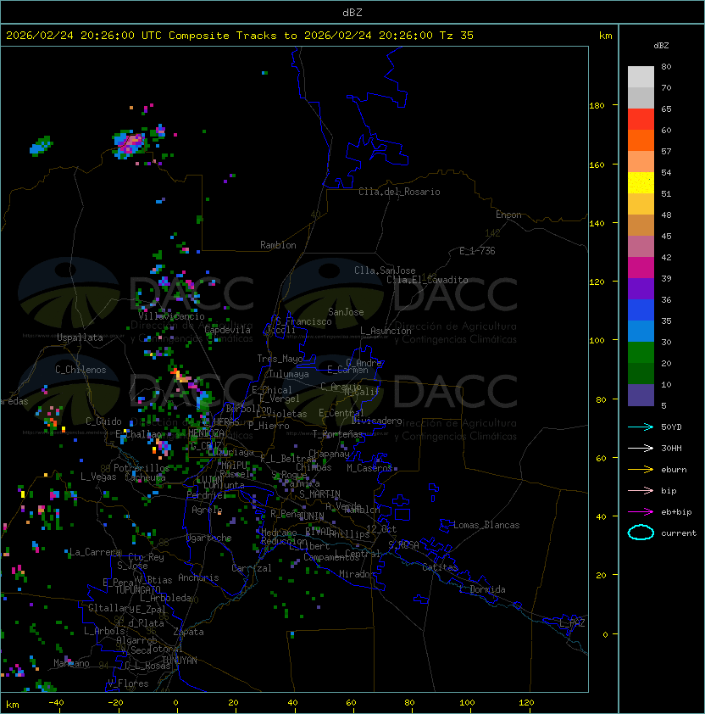Image resolution: width=705 pixels, height=714 pixels.
Task: Click the 'Capdevila' map label
Action: tap(228, 330)
